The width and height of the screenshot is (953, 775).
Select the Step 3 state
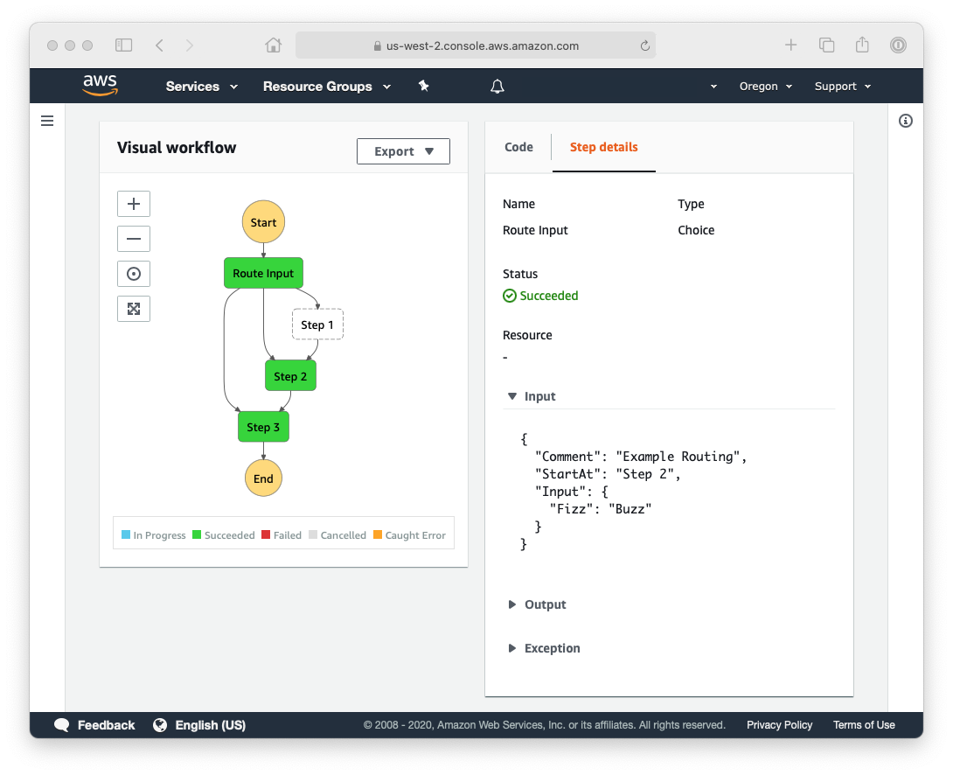click(263, 427)
